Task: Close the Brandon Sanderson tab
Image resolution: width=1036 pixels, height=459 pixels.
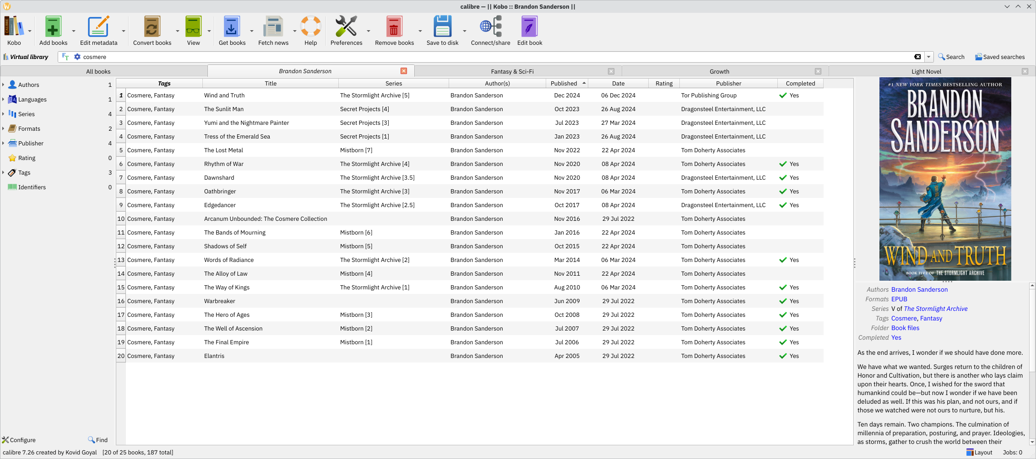Action: click(404, 71)
